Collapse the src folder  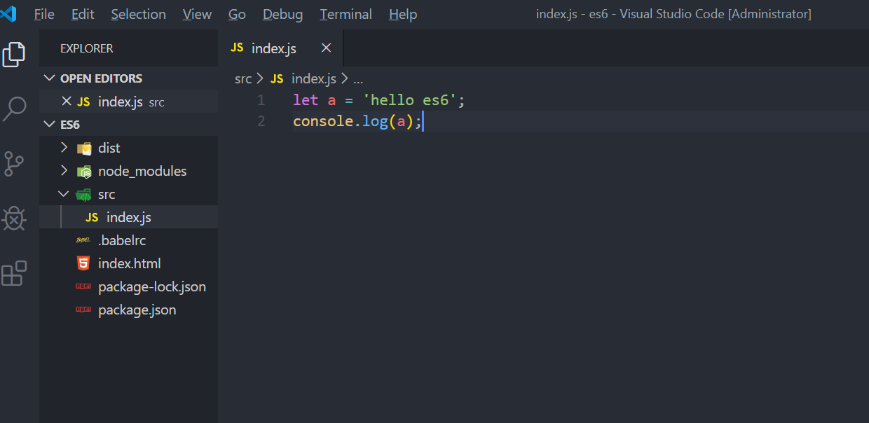pos(64,194)
